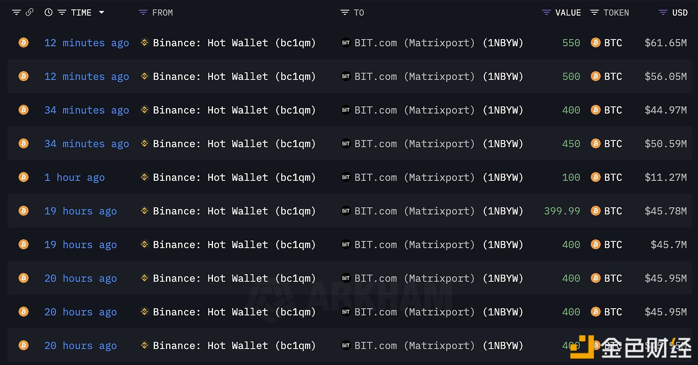Screen dimensions: 698x365
Task: Click the Bitcoin chain icon in the 1 hour ago row
Action: [x=24, y=177]
